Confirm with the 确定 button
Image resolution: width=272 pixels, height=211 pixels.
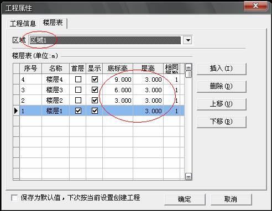185,199
